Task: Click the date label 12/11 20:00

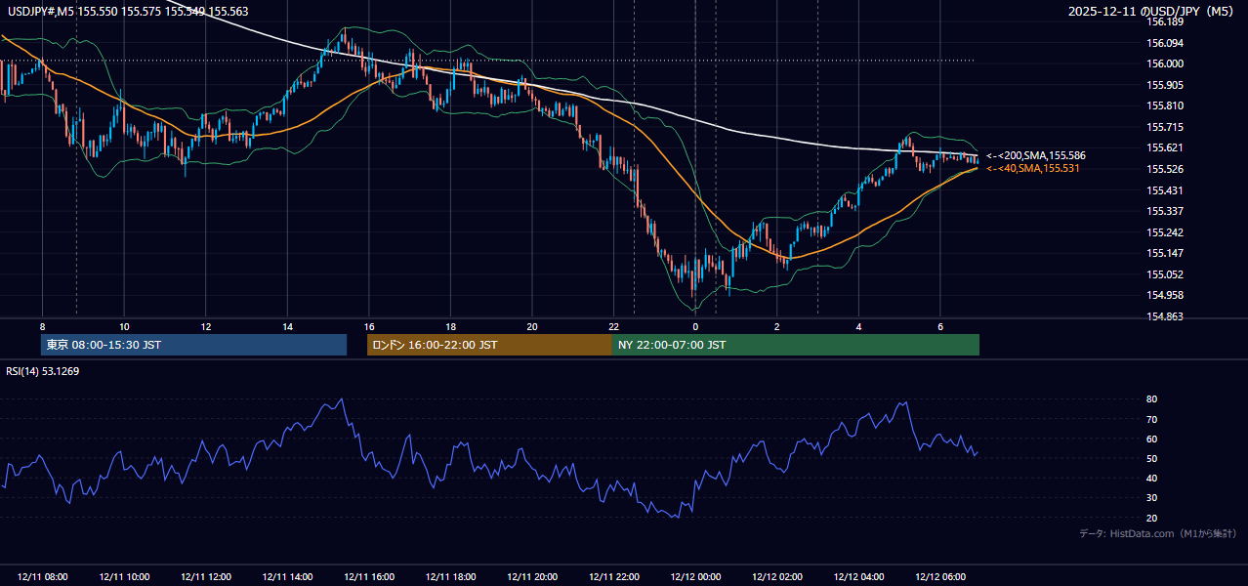Action: click(532, 577)
